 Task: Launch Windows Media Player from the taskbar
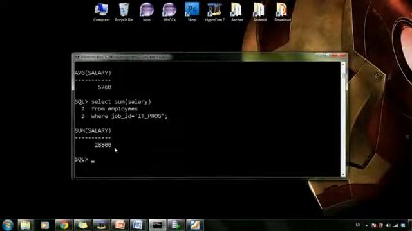[44, 225]
